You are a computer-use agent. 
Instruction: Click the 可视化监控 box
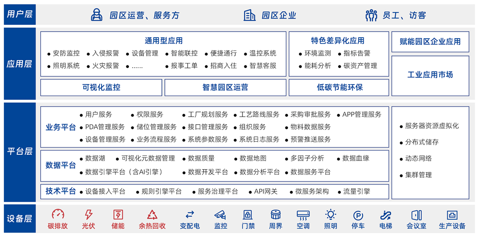pos(101,87)
